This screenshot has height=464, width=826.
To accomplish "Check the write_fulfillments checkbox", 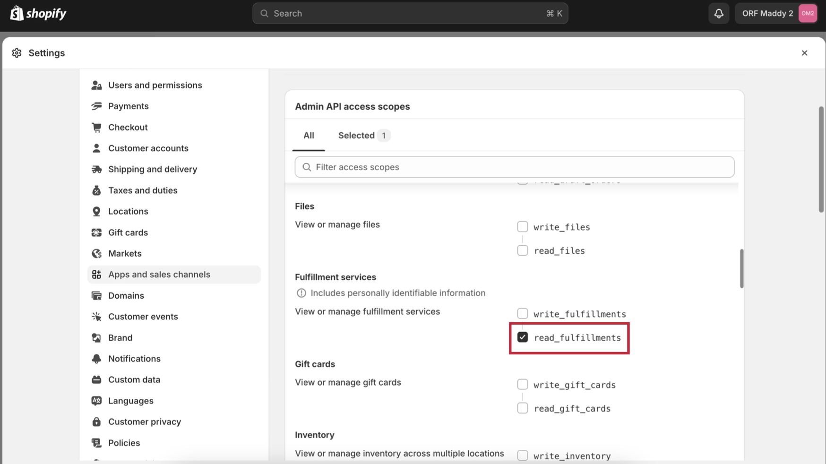I will 522,314.
